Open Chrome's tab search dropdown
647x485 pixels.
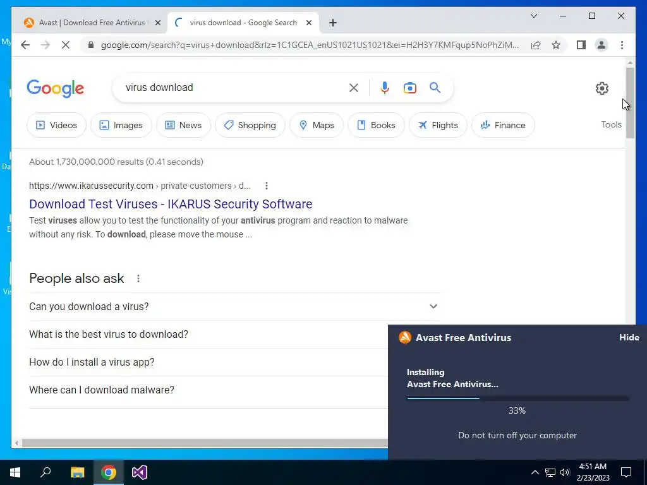click(x=533, y=16)
